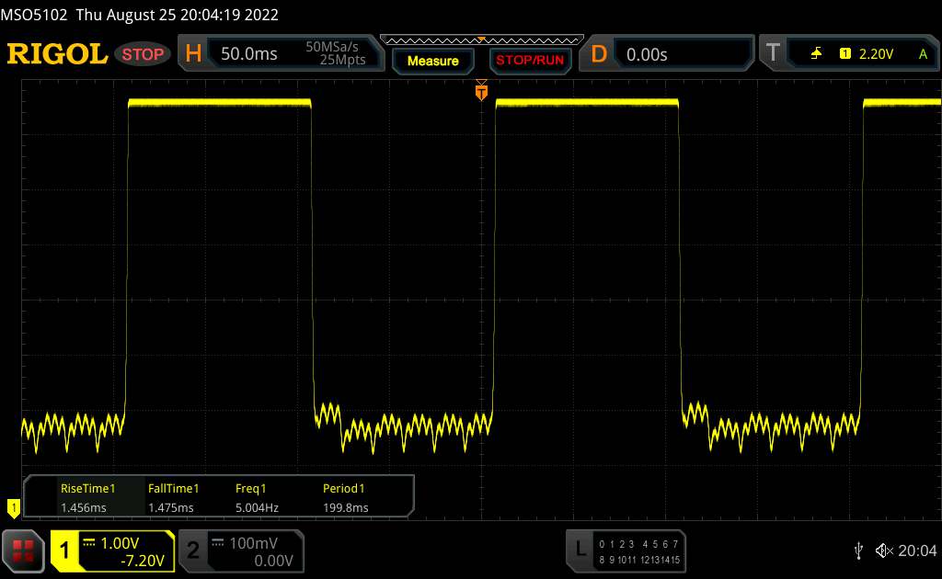Open the Measure menu
The image size is (942, 579).
coord(432,62)
